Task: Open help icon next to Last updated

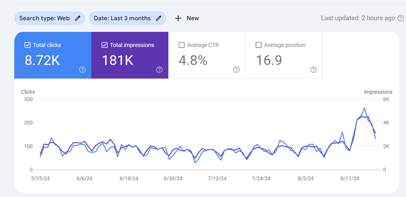Action: pos(400,18)
